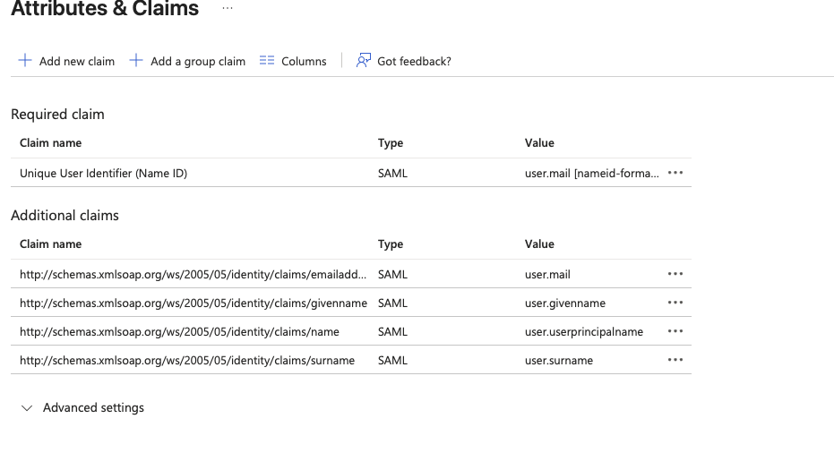834x470 pixels.
Task: Click the Advanced settings chevron arrow
Action: (26, 408)
